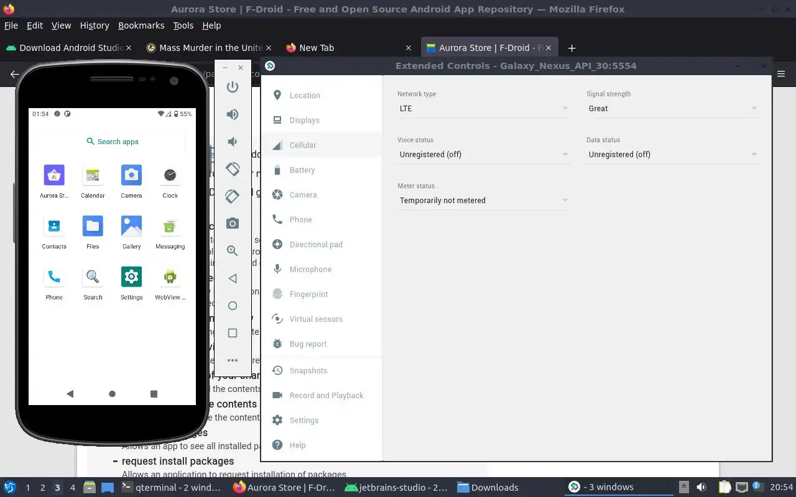Click emulator volume up icon

click(x=233, y=114)
